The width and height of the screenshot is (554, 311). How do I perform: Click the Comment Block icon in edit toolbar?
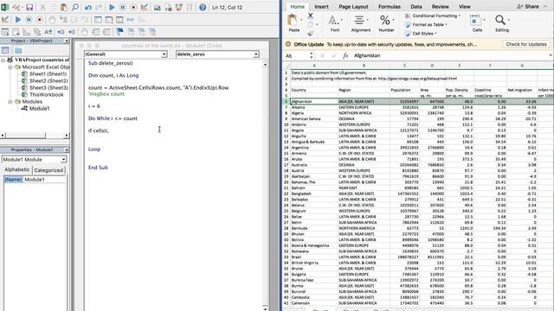point(96,32)
